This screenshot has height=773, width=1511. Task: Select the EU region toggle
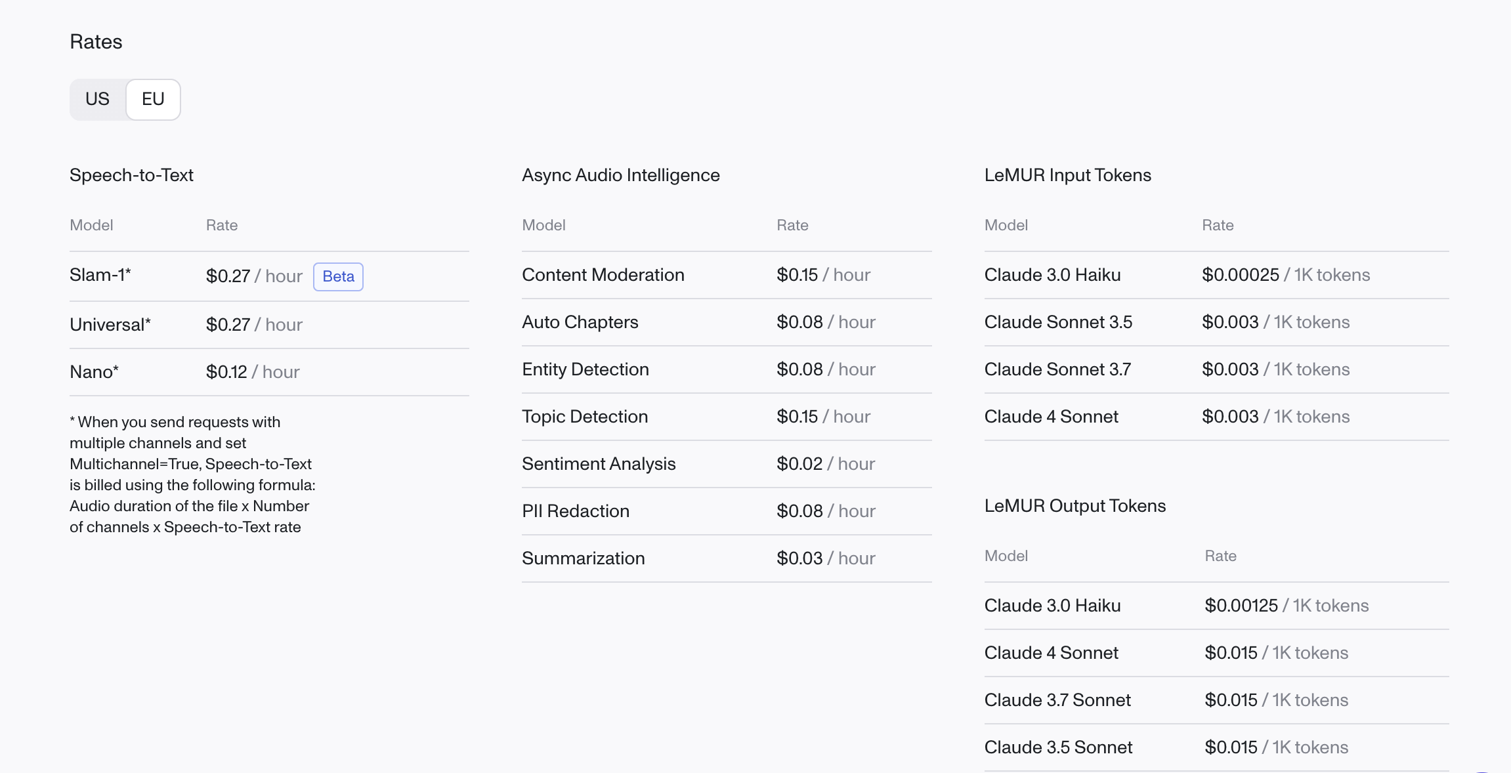click(x=153, y=99)
